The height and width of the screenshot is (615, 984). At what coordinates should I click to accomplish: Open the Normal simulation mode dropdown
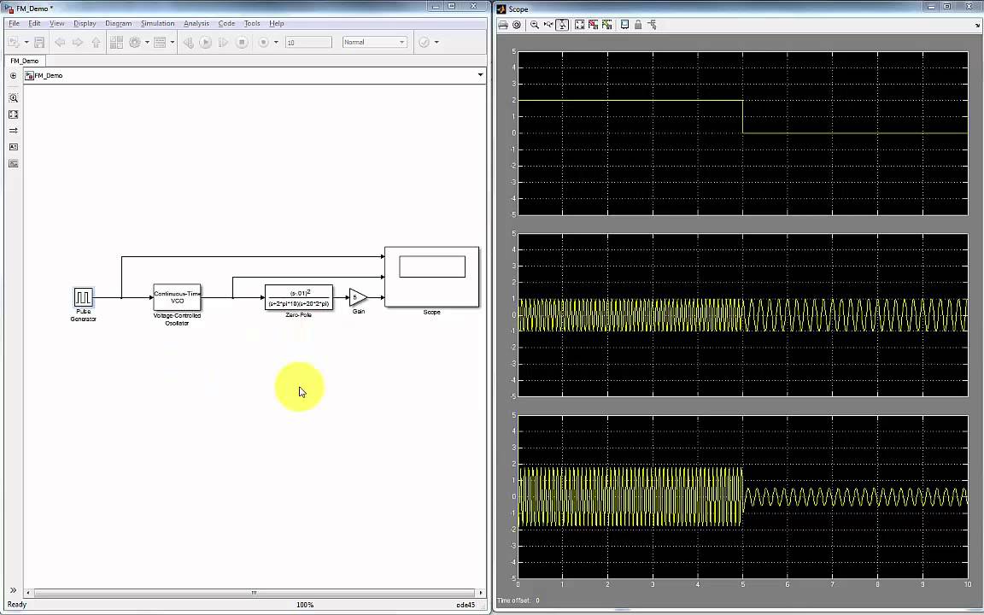(375, 42)
